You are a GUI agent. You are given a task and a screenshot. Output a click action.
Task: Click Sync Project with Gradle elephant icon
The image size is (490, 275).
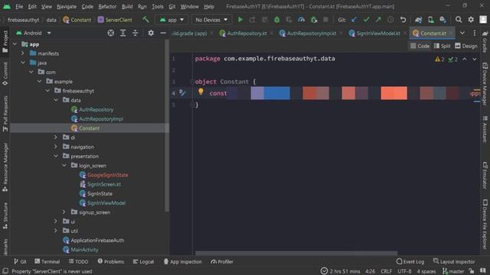[x=419, y=20]
